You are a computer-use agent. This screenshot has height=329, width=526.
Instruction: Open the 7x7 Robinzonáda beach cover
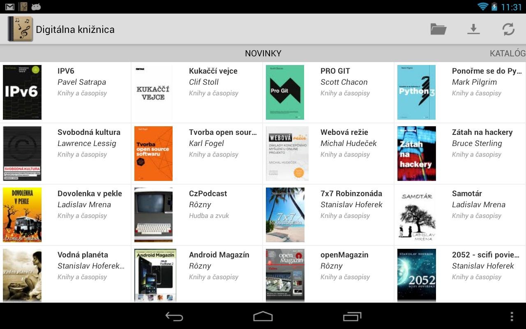coord(285,215)
